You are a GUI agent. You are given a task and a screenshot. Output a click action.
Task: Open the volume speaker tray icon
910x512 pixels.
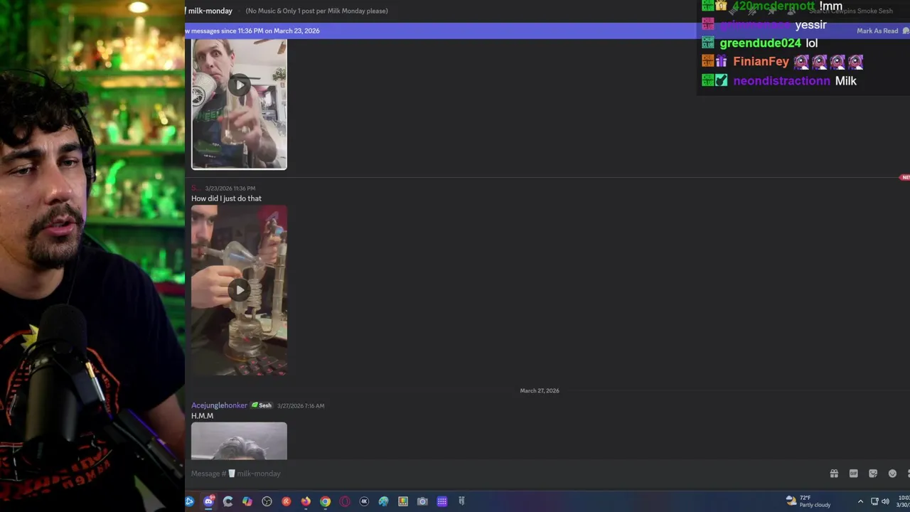[886, 501]
